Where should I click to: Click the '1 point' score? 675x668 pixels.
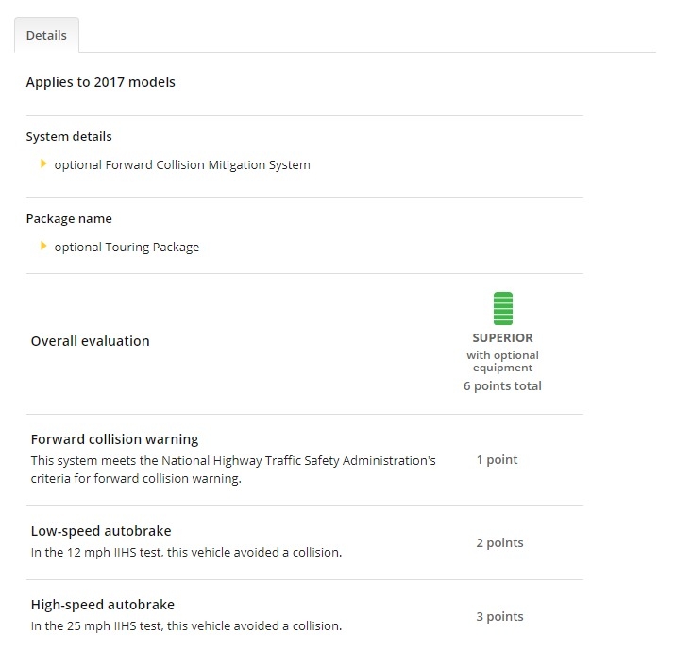[x=498, y=460]
